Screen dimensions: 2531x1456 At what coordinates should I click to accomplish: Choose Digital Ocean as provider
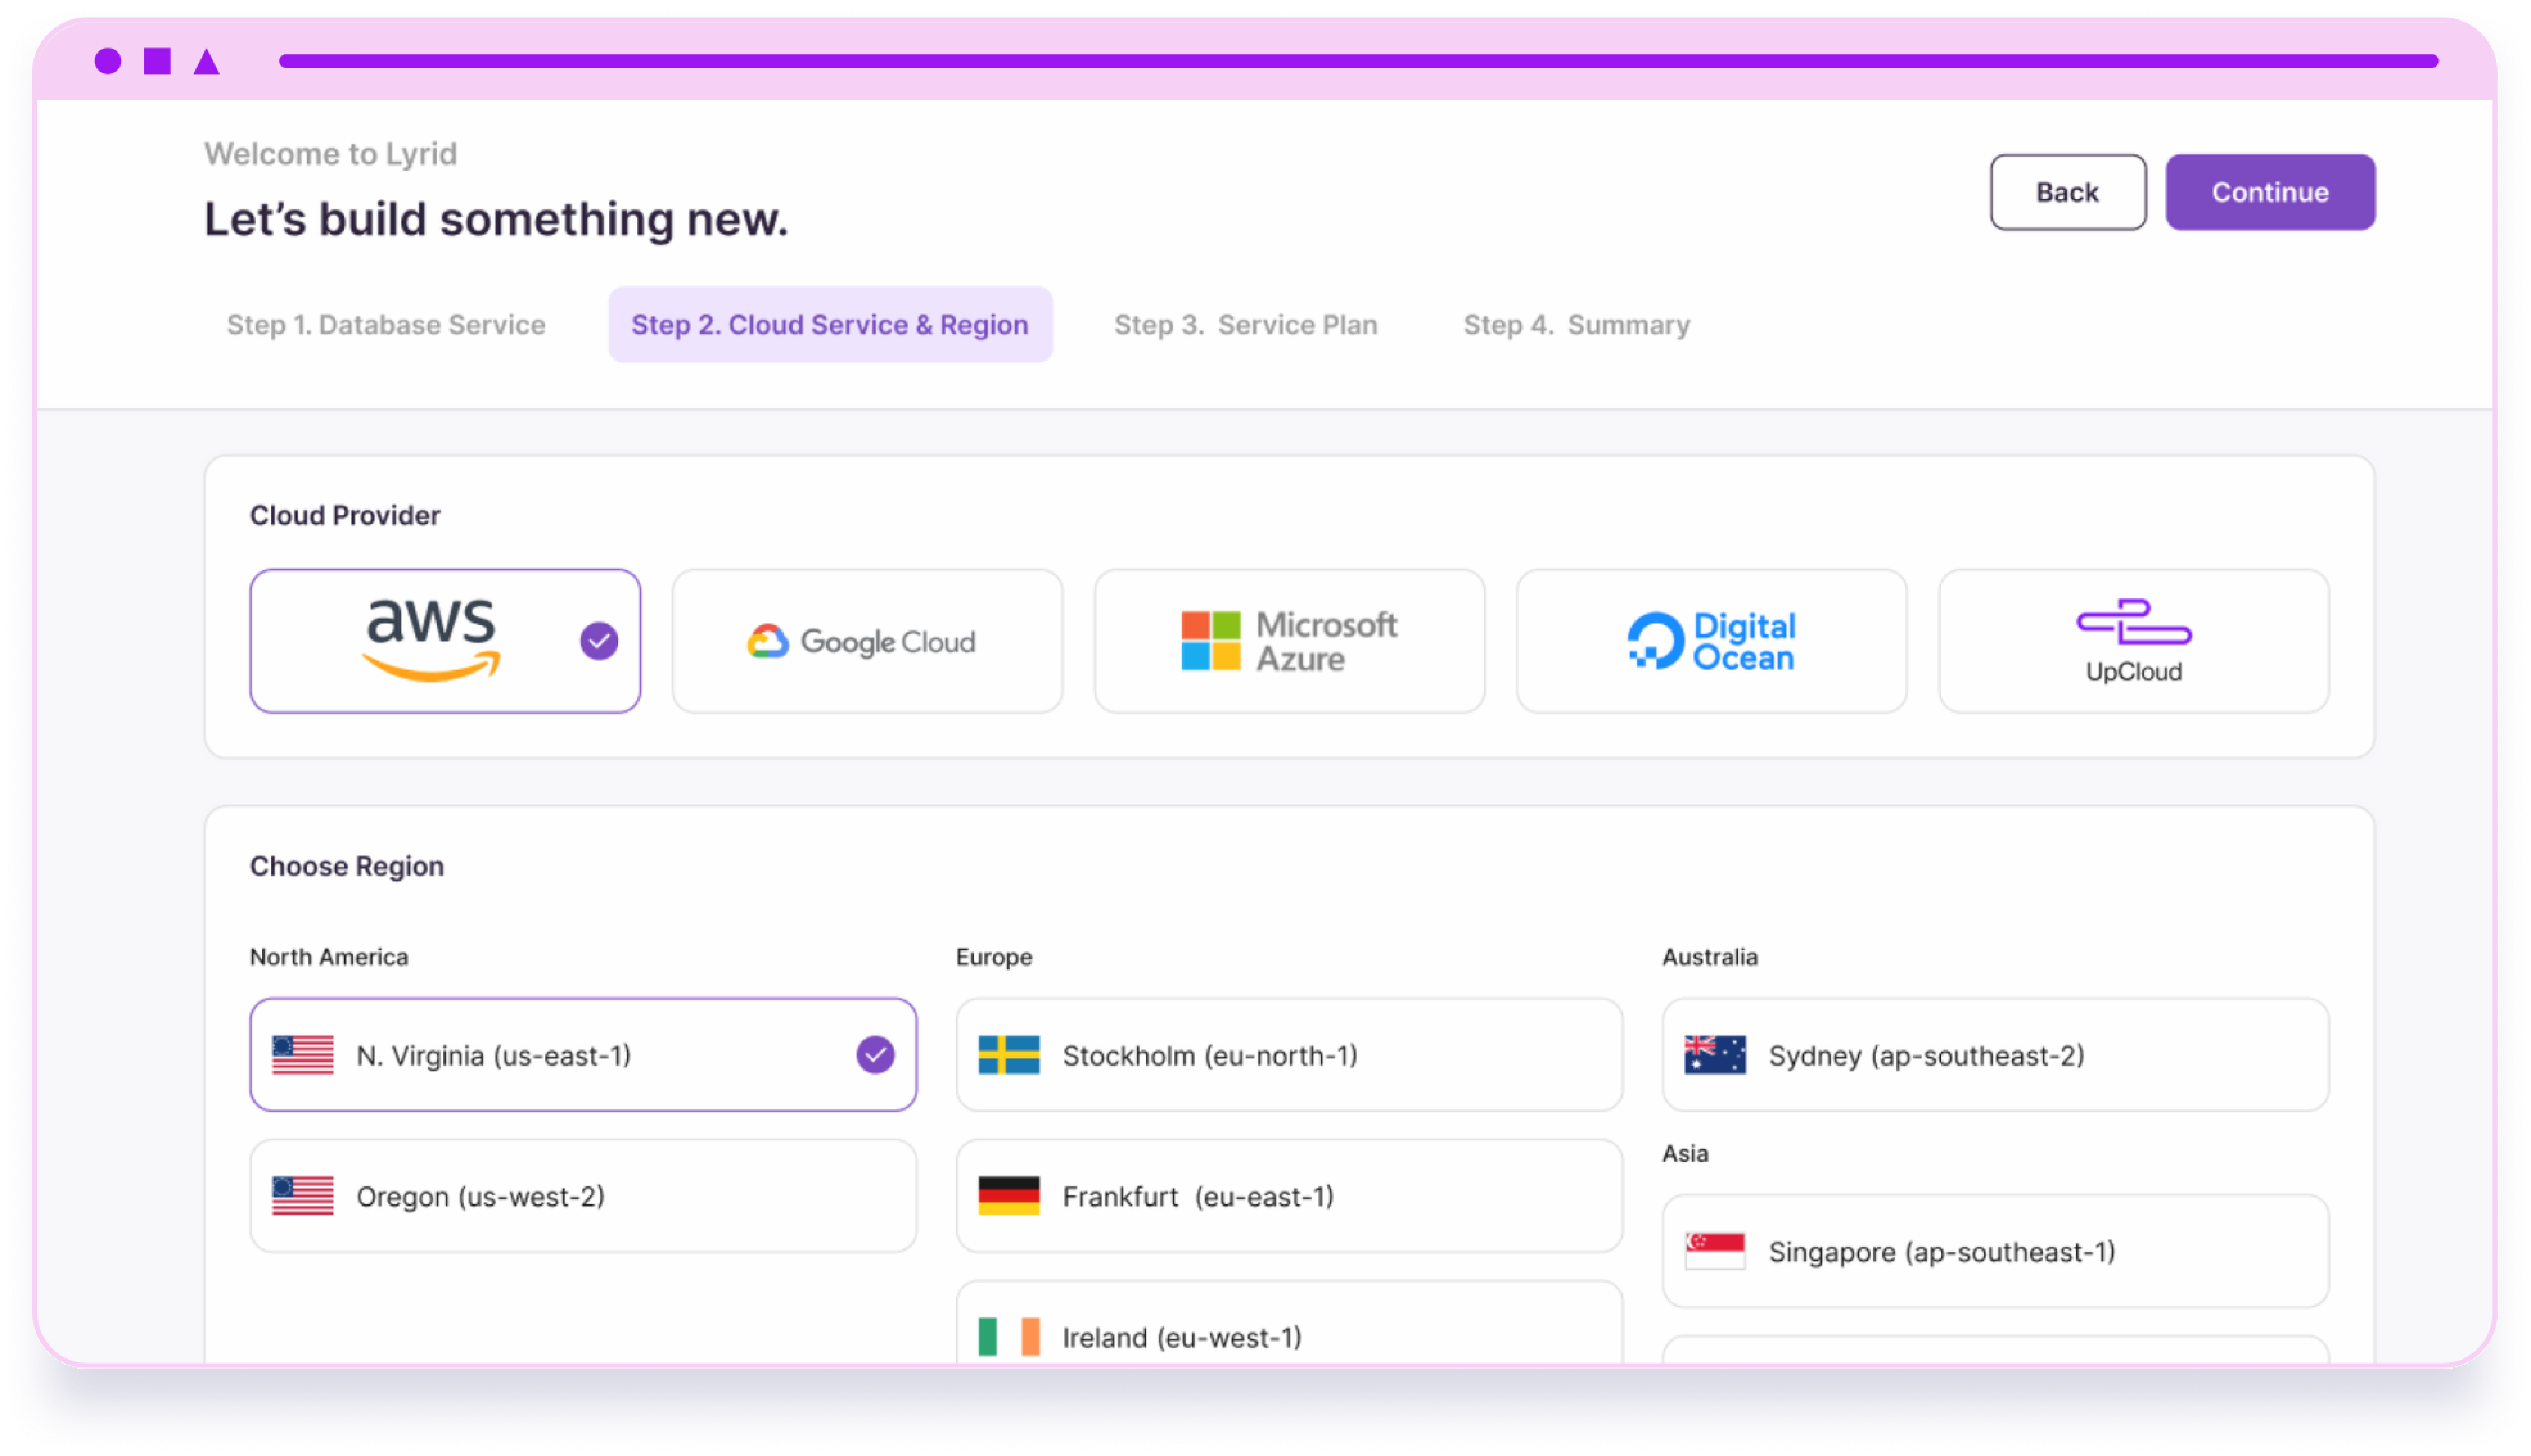[x=1712, y=641]
